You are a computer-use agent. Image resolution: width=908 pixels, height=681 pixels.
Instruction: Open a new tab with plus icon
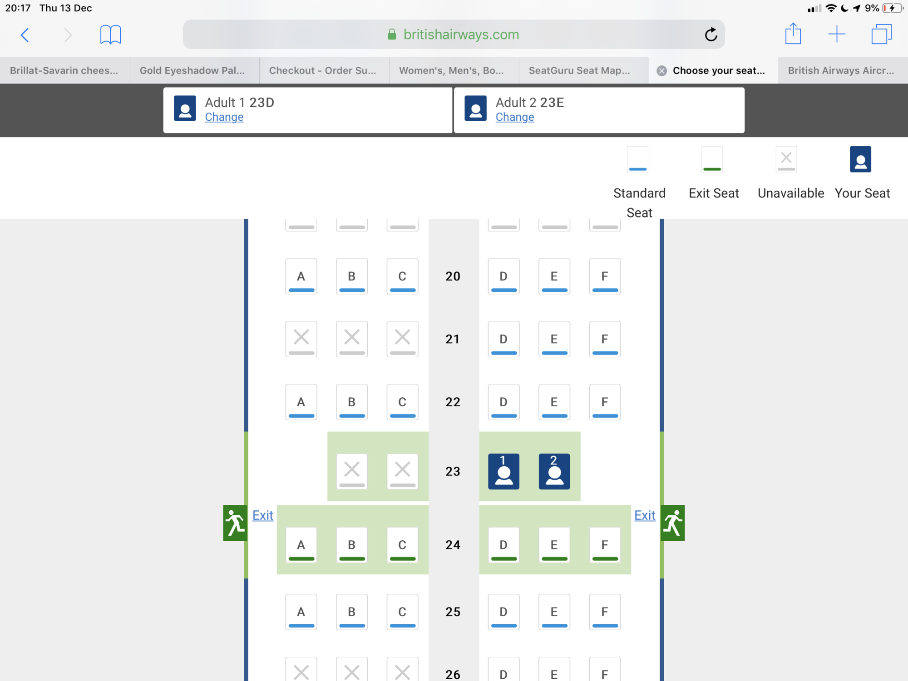pos(836,35)
